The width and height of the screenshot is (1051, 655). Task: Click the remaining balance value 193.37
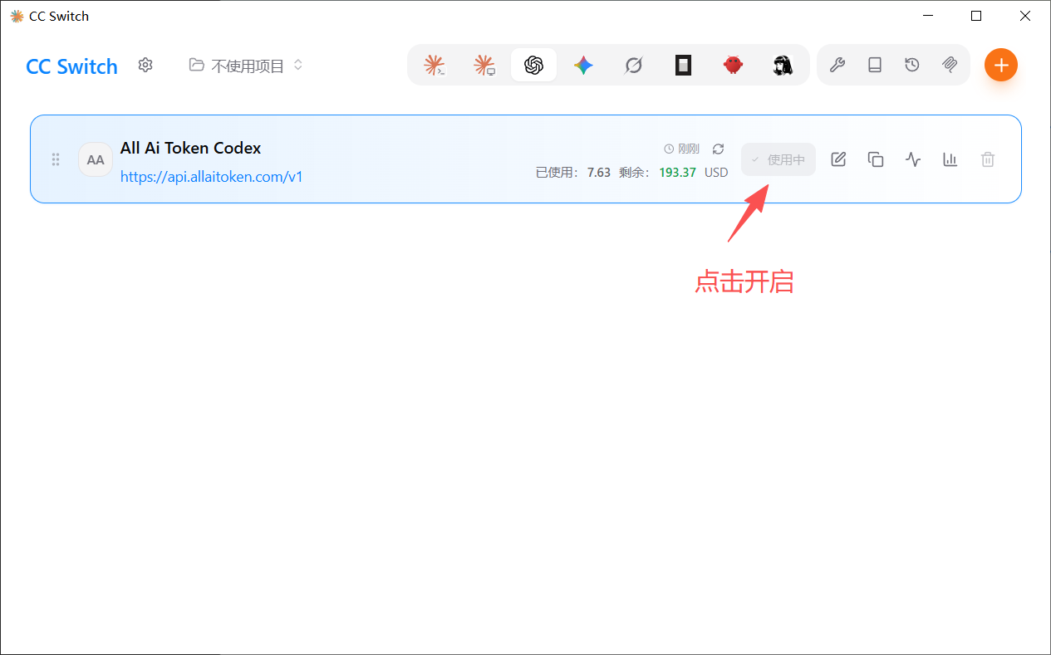click(x=677, y=173)
